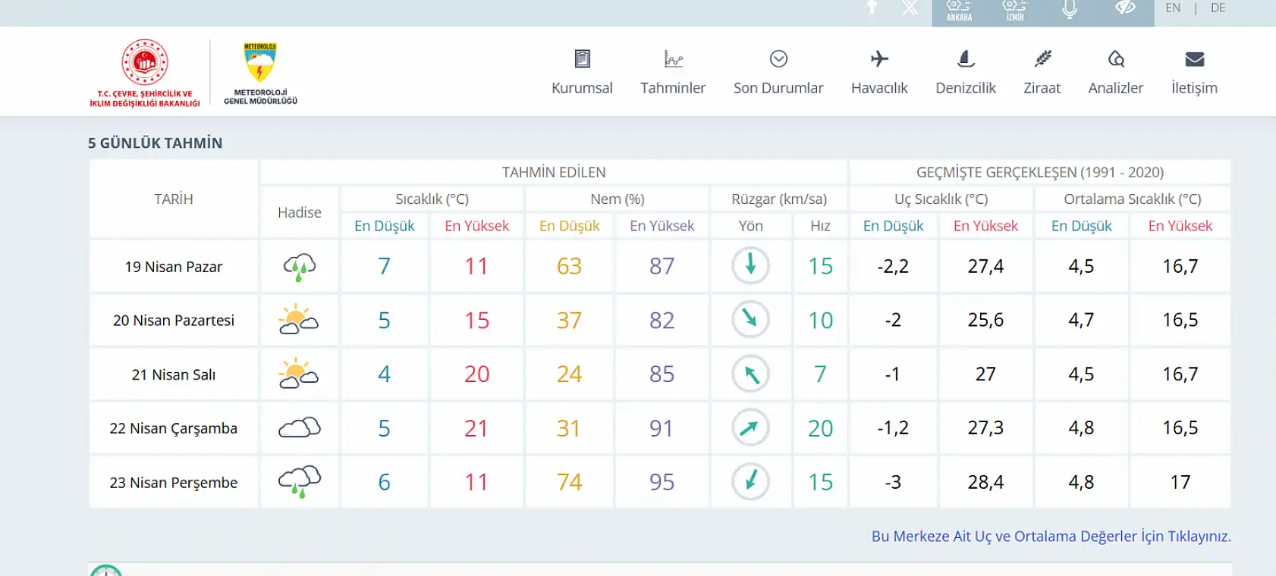Click the rain cloud icon for 19 Nisan Pazar
Screen dimensions: 1276x576
pyautogui.click(x=300, y=267)
